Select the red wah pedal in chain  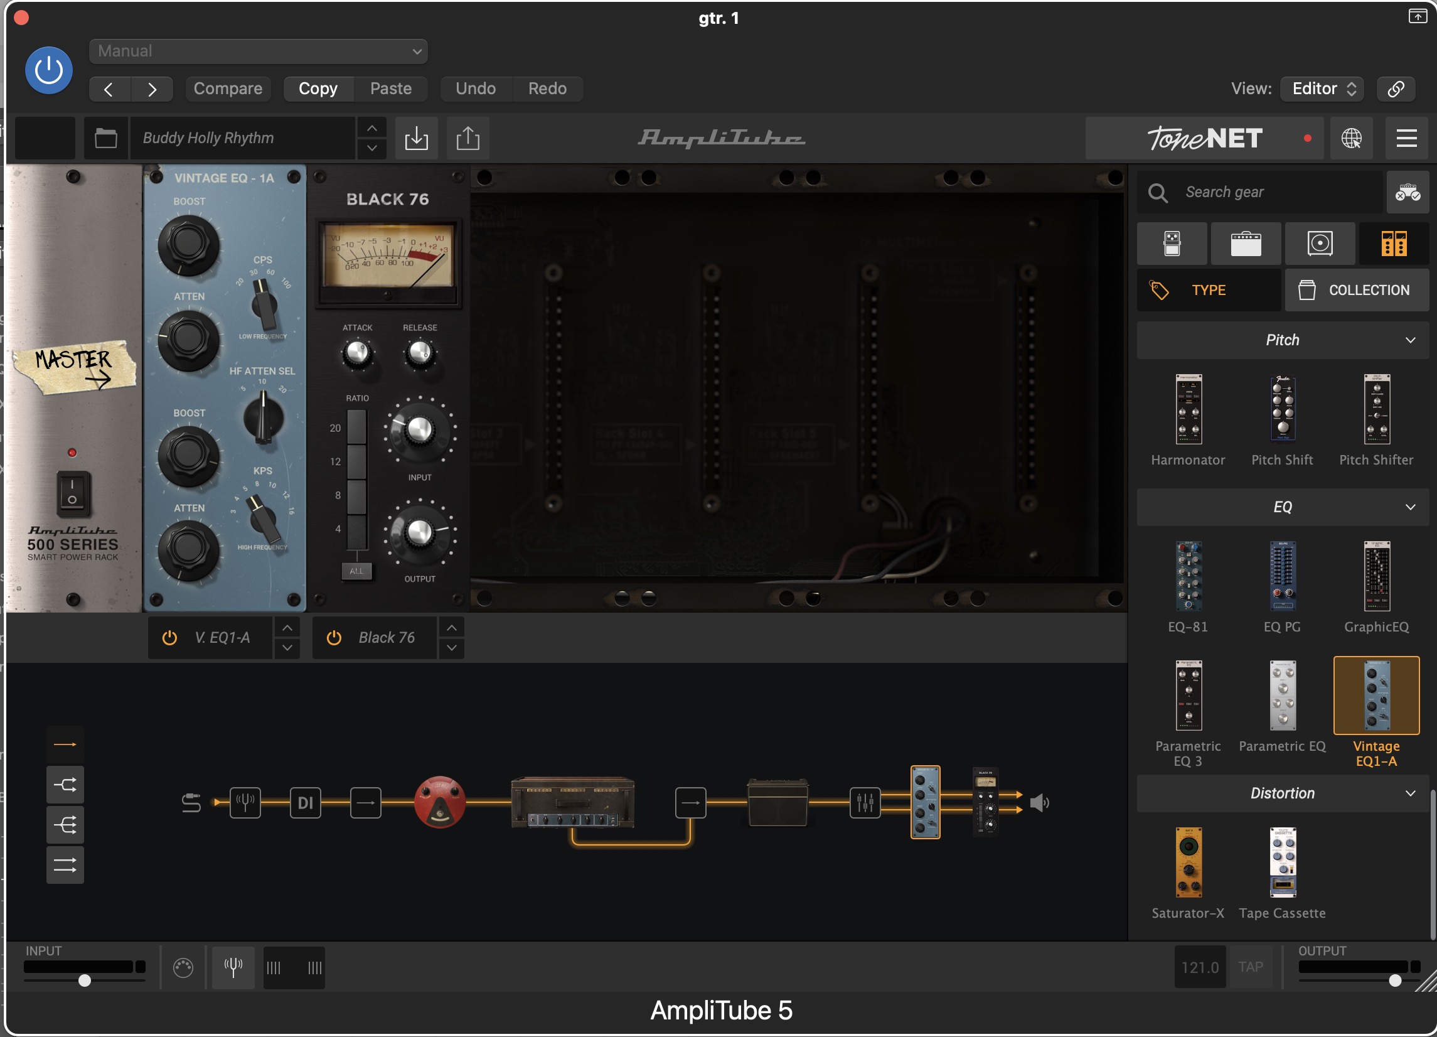(440, 802)
